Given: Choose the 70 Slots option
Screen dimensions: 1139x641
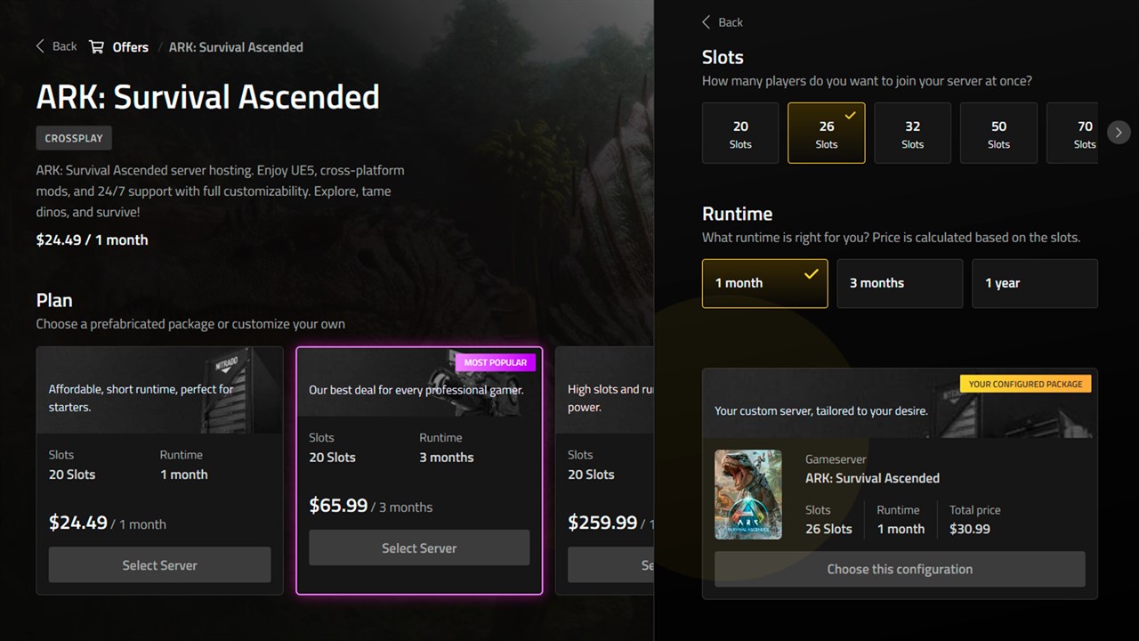Looking at the screenshot, I should (x=1072, y=134).
